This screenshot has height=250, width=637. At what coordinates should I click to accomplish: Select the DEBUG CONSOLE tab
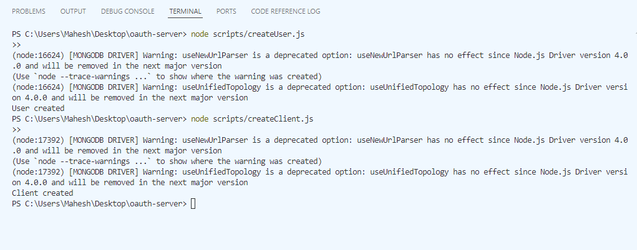(128, 12)
